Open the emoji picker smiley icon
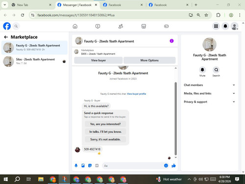 pyautogui.click(x=166, y=165)
